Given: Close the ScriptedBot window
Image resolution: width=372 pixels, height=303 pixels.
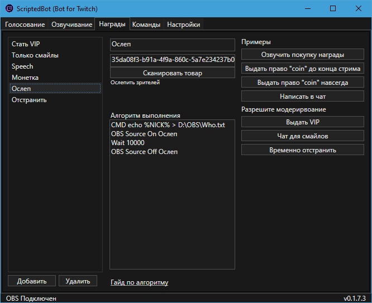Looking at the screenshot, I should (359, 9).
